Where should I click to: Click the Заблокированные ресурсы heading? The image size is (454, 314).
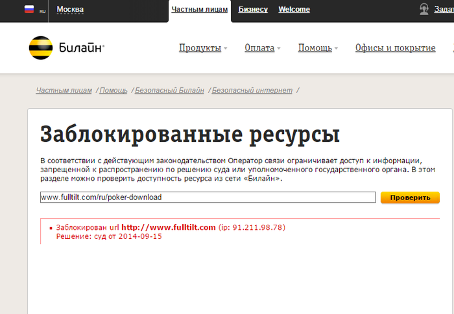190,134
